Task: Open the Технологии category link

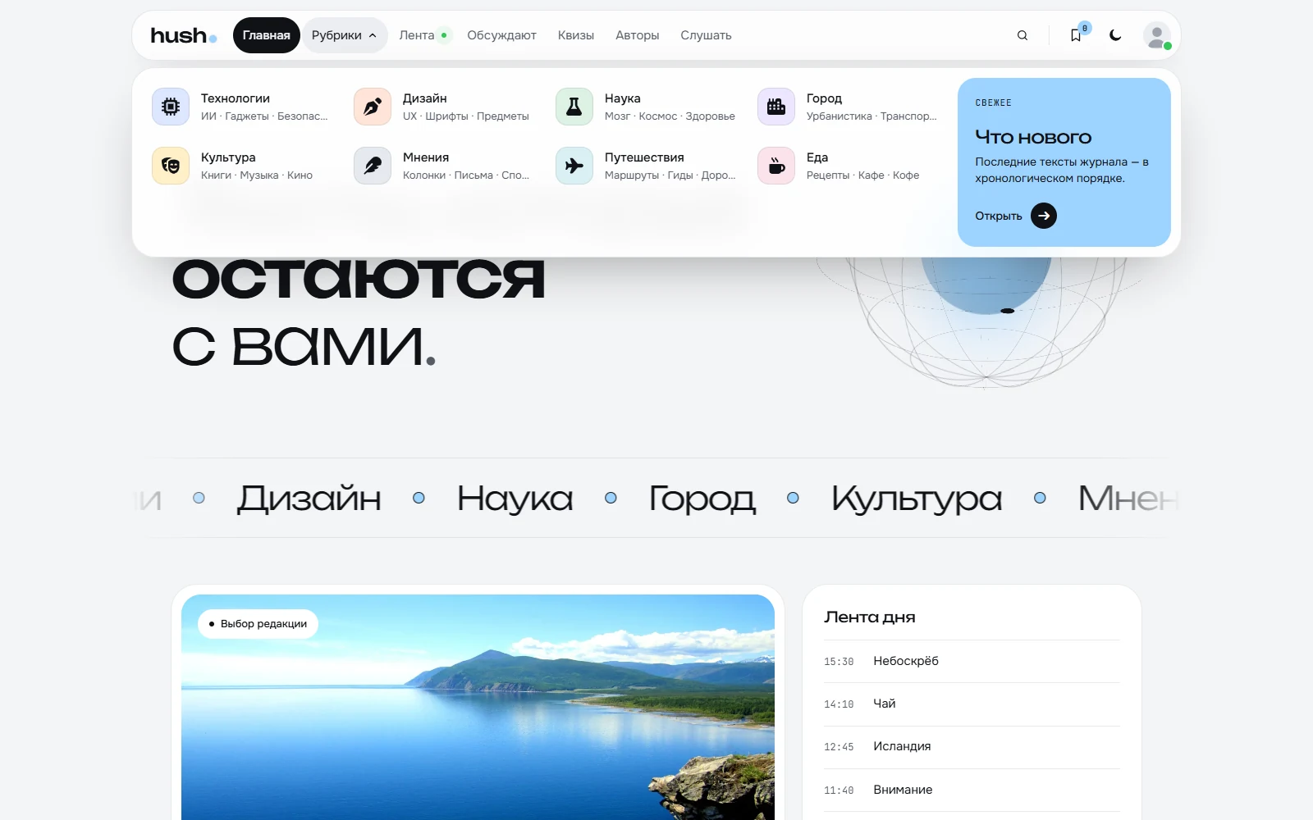Action: (241, 107)
